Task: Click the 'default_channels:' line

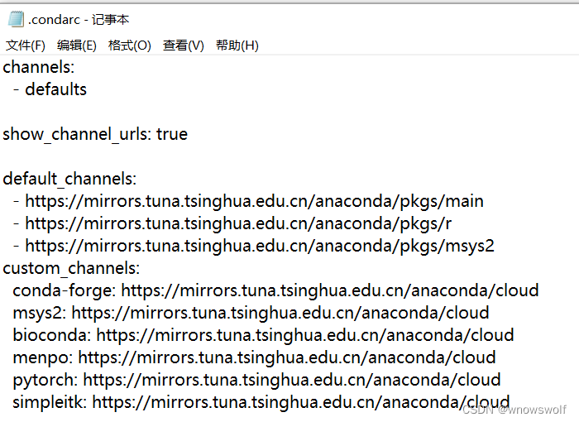Action: coord(69,179)
